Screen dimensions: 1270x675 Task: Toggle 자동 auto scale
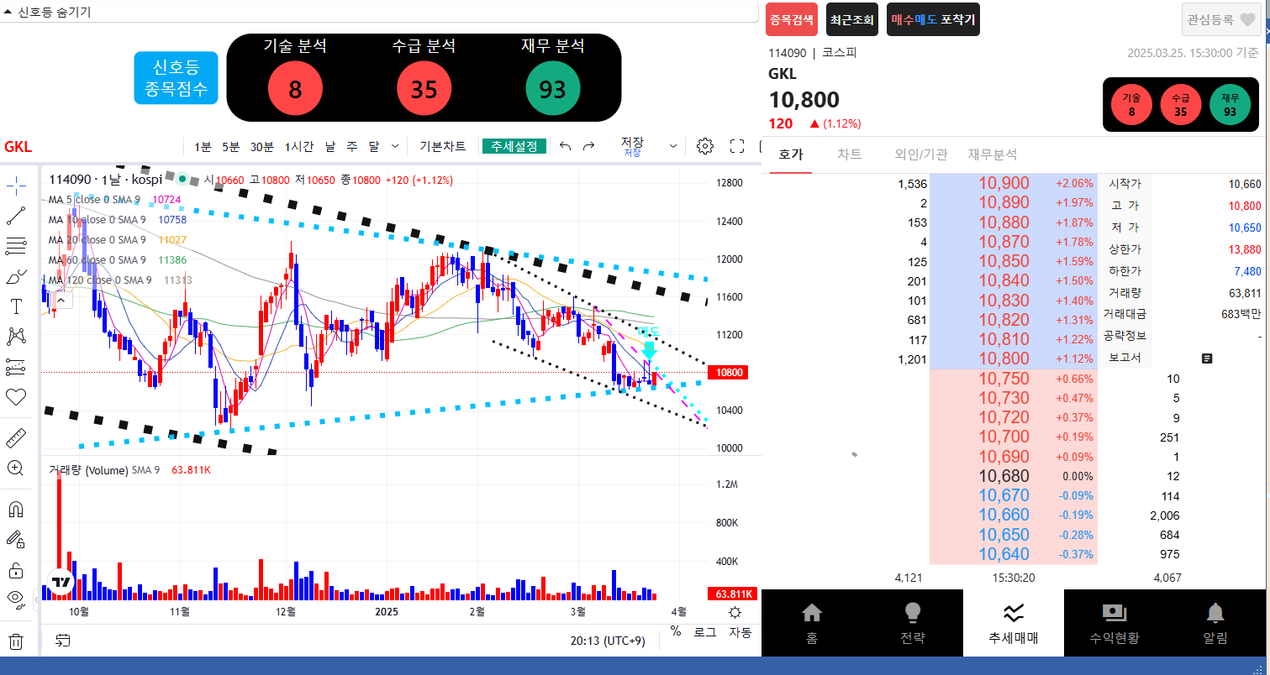point(740,632)
